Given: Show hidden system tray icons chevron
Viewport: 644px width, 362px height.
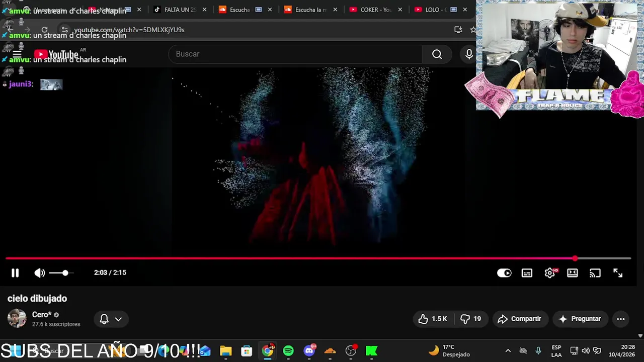Looking at the screenshot, I should tap(508, 351).
